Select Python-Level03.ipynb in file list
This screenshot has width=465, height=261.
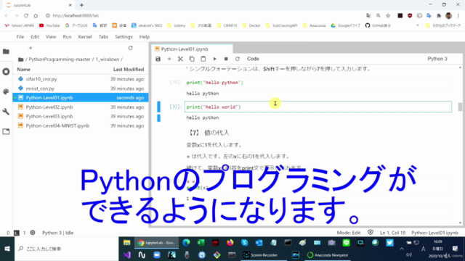(81, 116)
